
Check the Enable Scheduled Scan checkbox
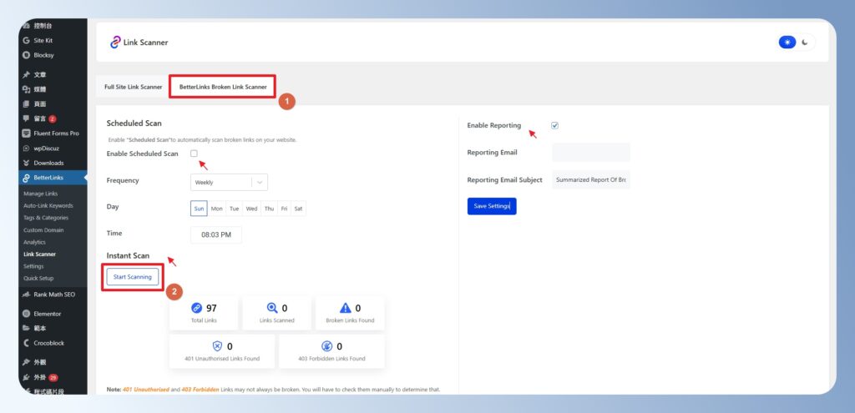click(x=194, y=154)
